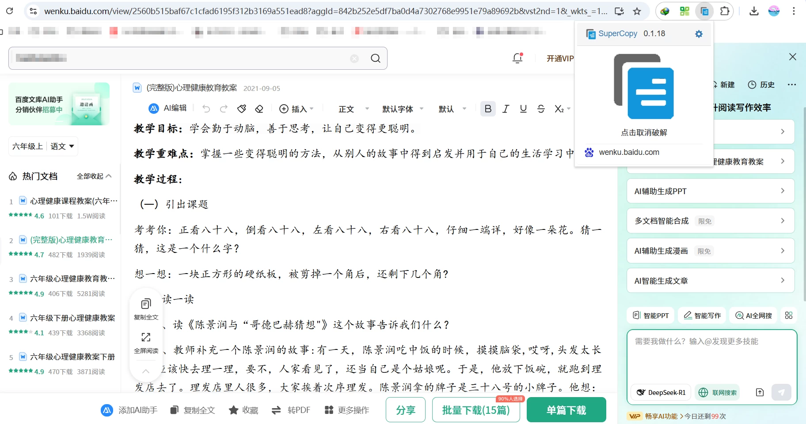Enable 联网搜索 web search in chat box

[717, 392]
